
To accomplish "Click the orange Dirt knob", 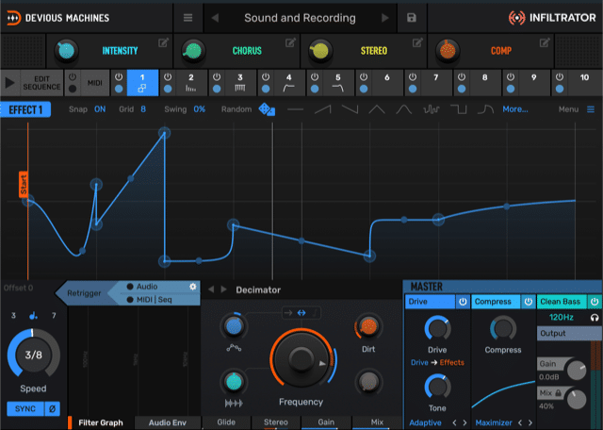I will [368, 327].
